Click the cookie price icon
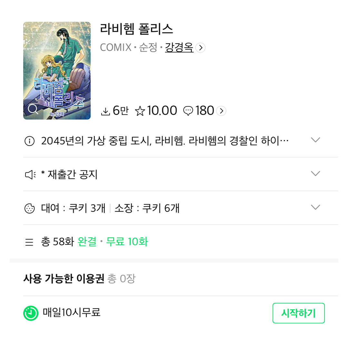Image resolution: width=348 pixels, height=348 pixels. pyautogui.click(x=30, y=208)
